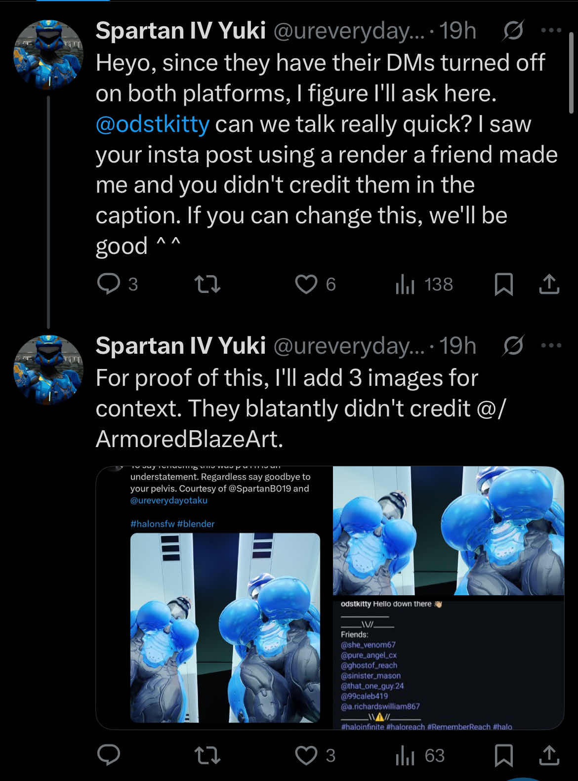The height and width of the screenshot is (781, 578).
Task: Open Spartan IV Yuki's avatar on first tweet
Action: tap(48, 54)
